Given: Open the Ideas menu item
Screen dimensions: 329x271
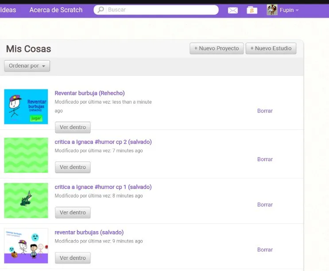Looking at the screenshot, I should [8, 10].
